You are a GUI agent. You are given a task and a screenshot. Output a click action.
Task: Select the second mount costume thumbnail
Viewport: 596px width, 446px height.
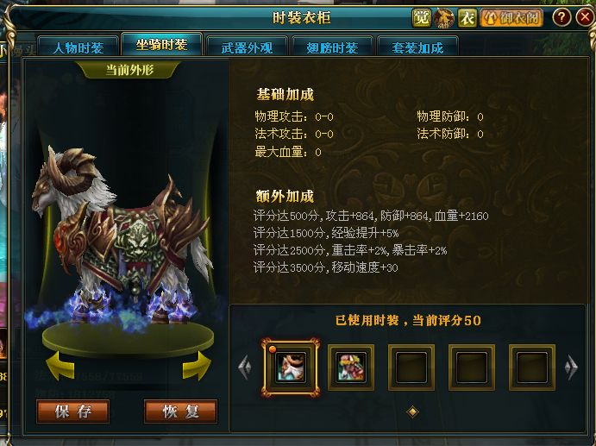(351, 367)
